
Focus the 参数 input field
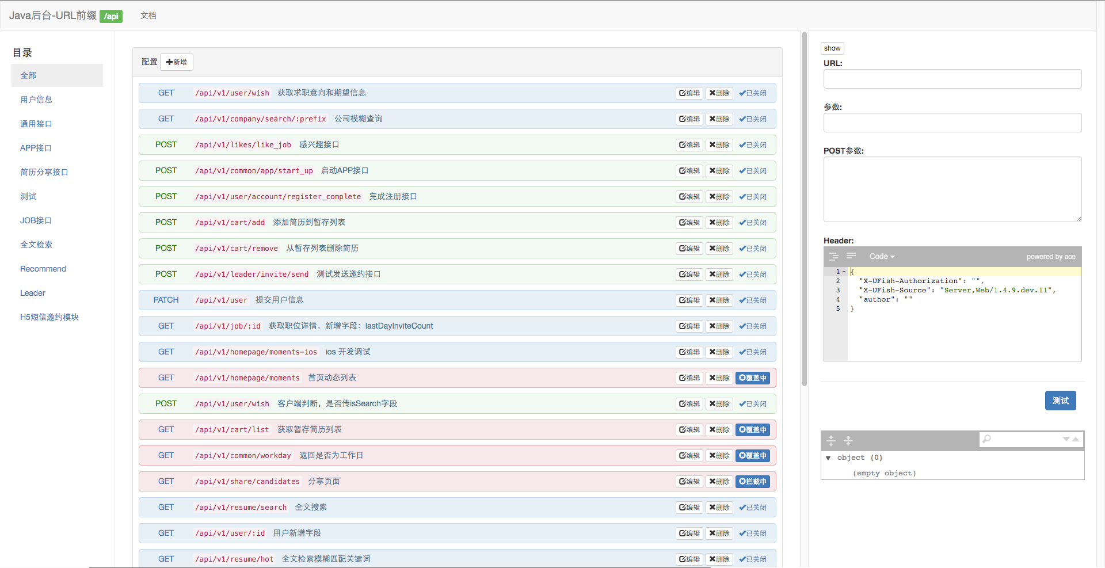tap(952, 123)
